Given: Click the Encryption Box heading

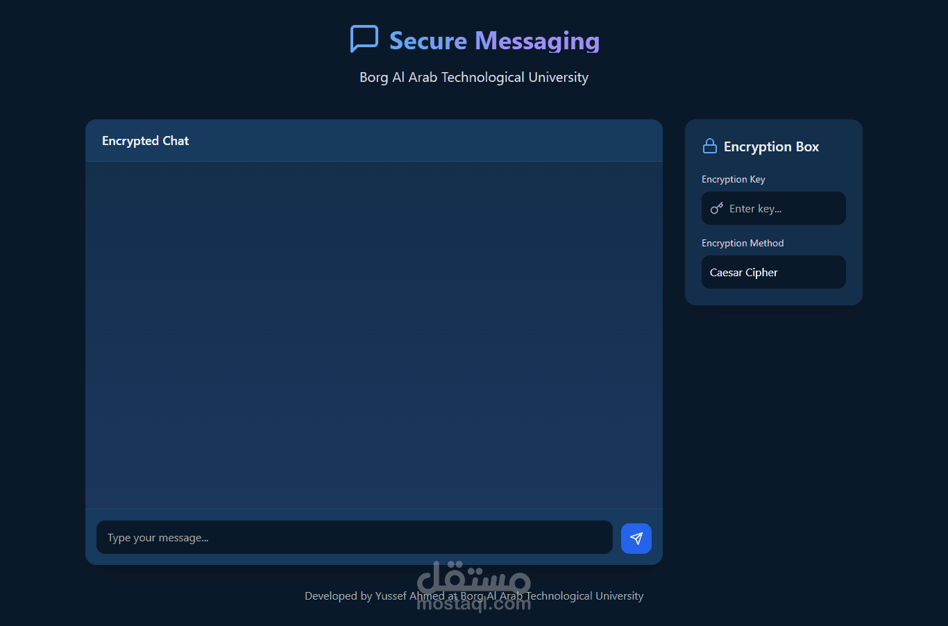Looking at the screenshot, I should tap(771, 146).
